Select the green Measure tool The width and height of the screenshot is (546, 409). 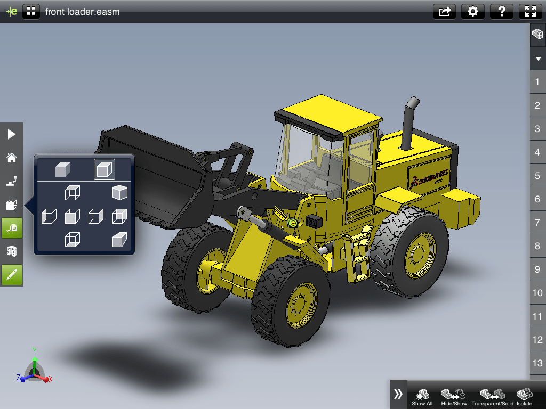pos(12,228)
